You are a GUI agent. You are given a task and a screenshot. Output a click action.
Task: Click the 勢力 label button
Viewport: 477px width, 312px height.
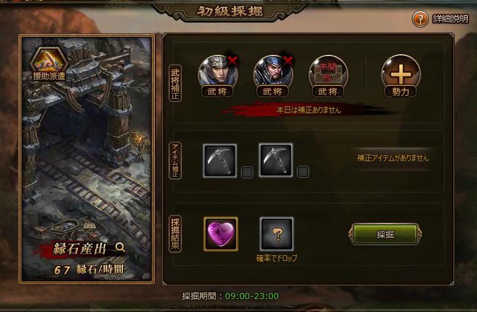point(401,92)
